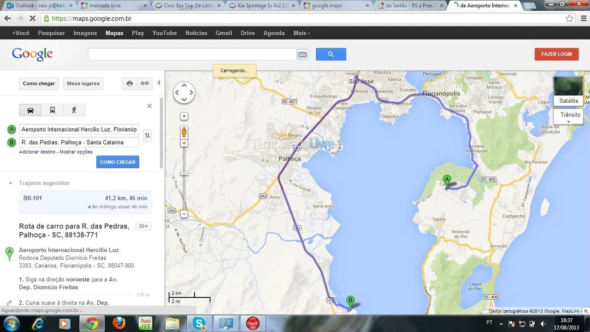Click FAZER LOGIN button
This screenshot has width=590, height=332.
point(556,54)
